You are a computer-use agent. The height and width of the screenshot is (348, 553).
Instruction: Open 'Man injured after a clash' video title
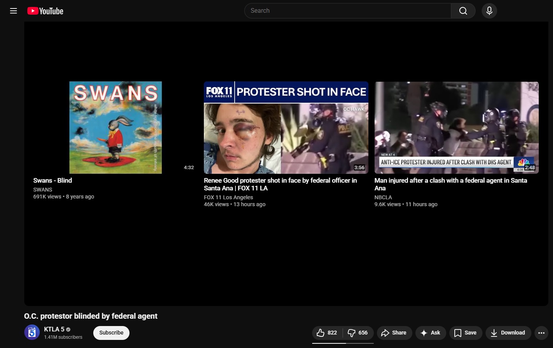coord(451,184)
